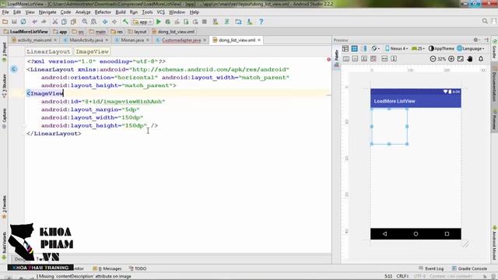Open the VCS menu
This screenshot has width=498, height=280.
[x=161, y=12]
